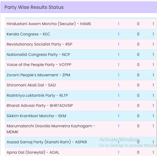Screen dimensions: 157x156
Task: Open Kerala Congress - KEC leftmost count link
Action: (119, 34)
